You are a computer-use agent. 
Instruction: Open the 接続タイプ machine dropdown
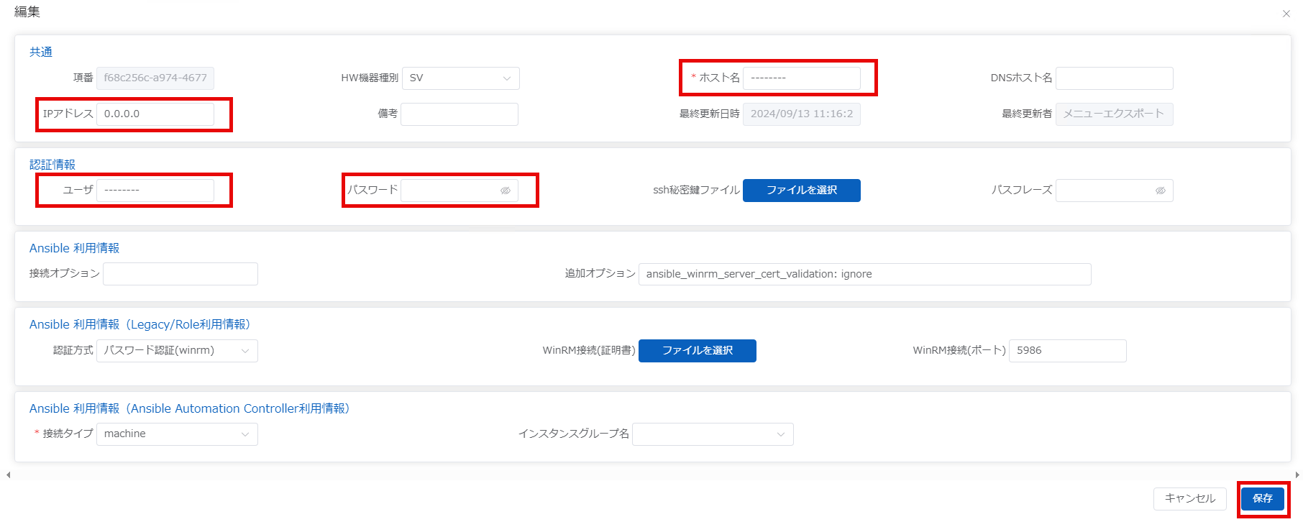177,434
